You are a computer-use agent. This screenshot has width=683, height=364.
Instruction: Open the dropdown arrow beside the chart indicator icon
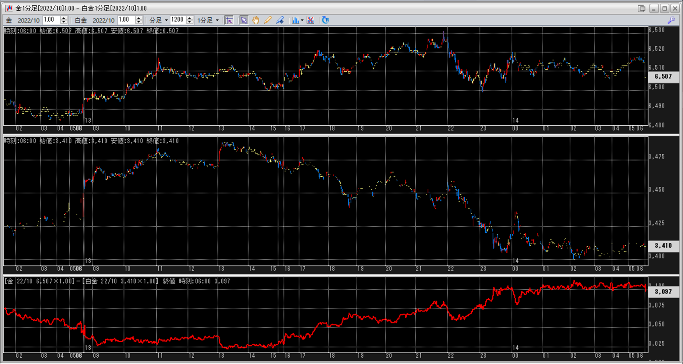pyautogui.click(x=302, y=20)
